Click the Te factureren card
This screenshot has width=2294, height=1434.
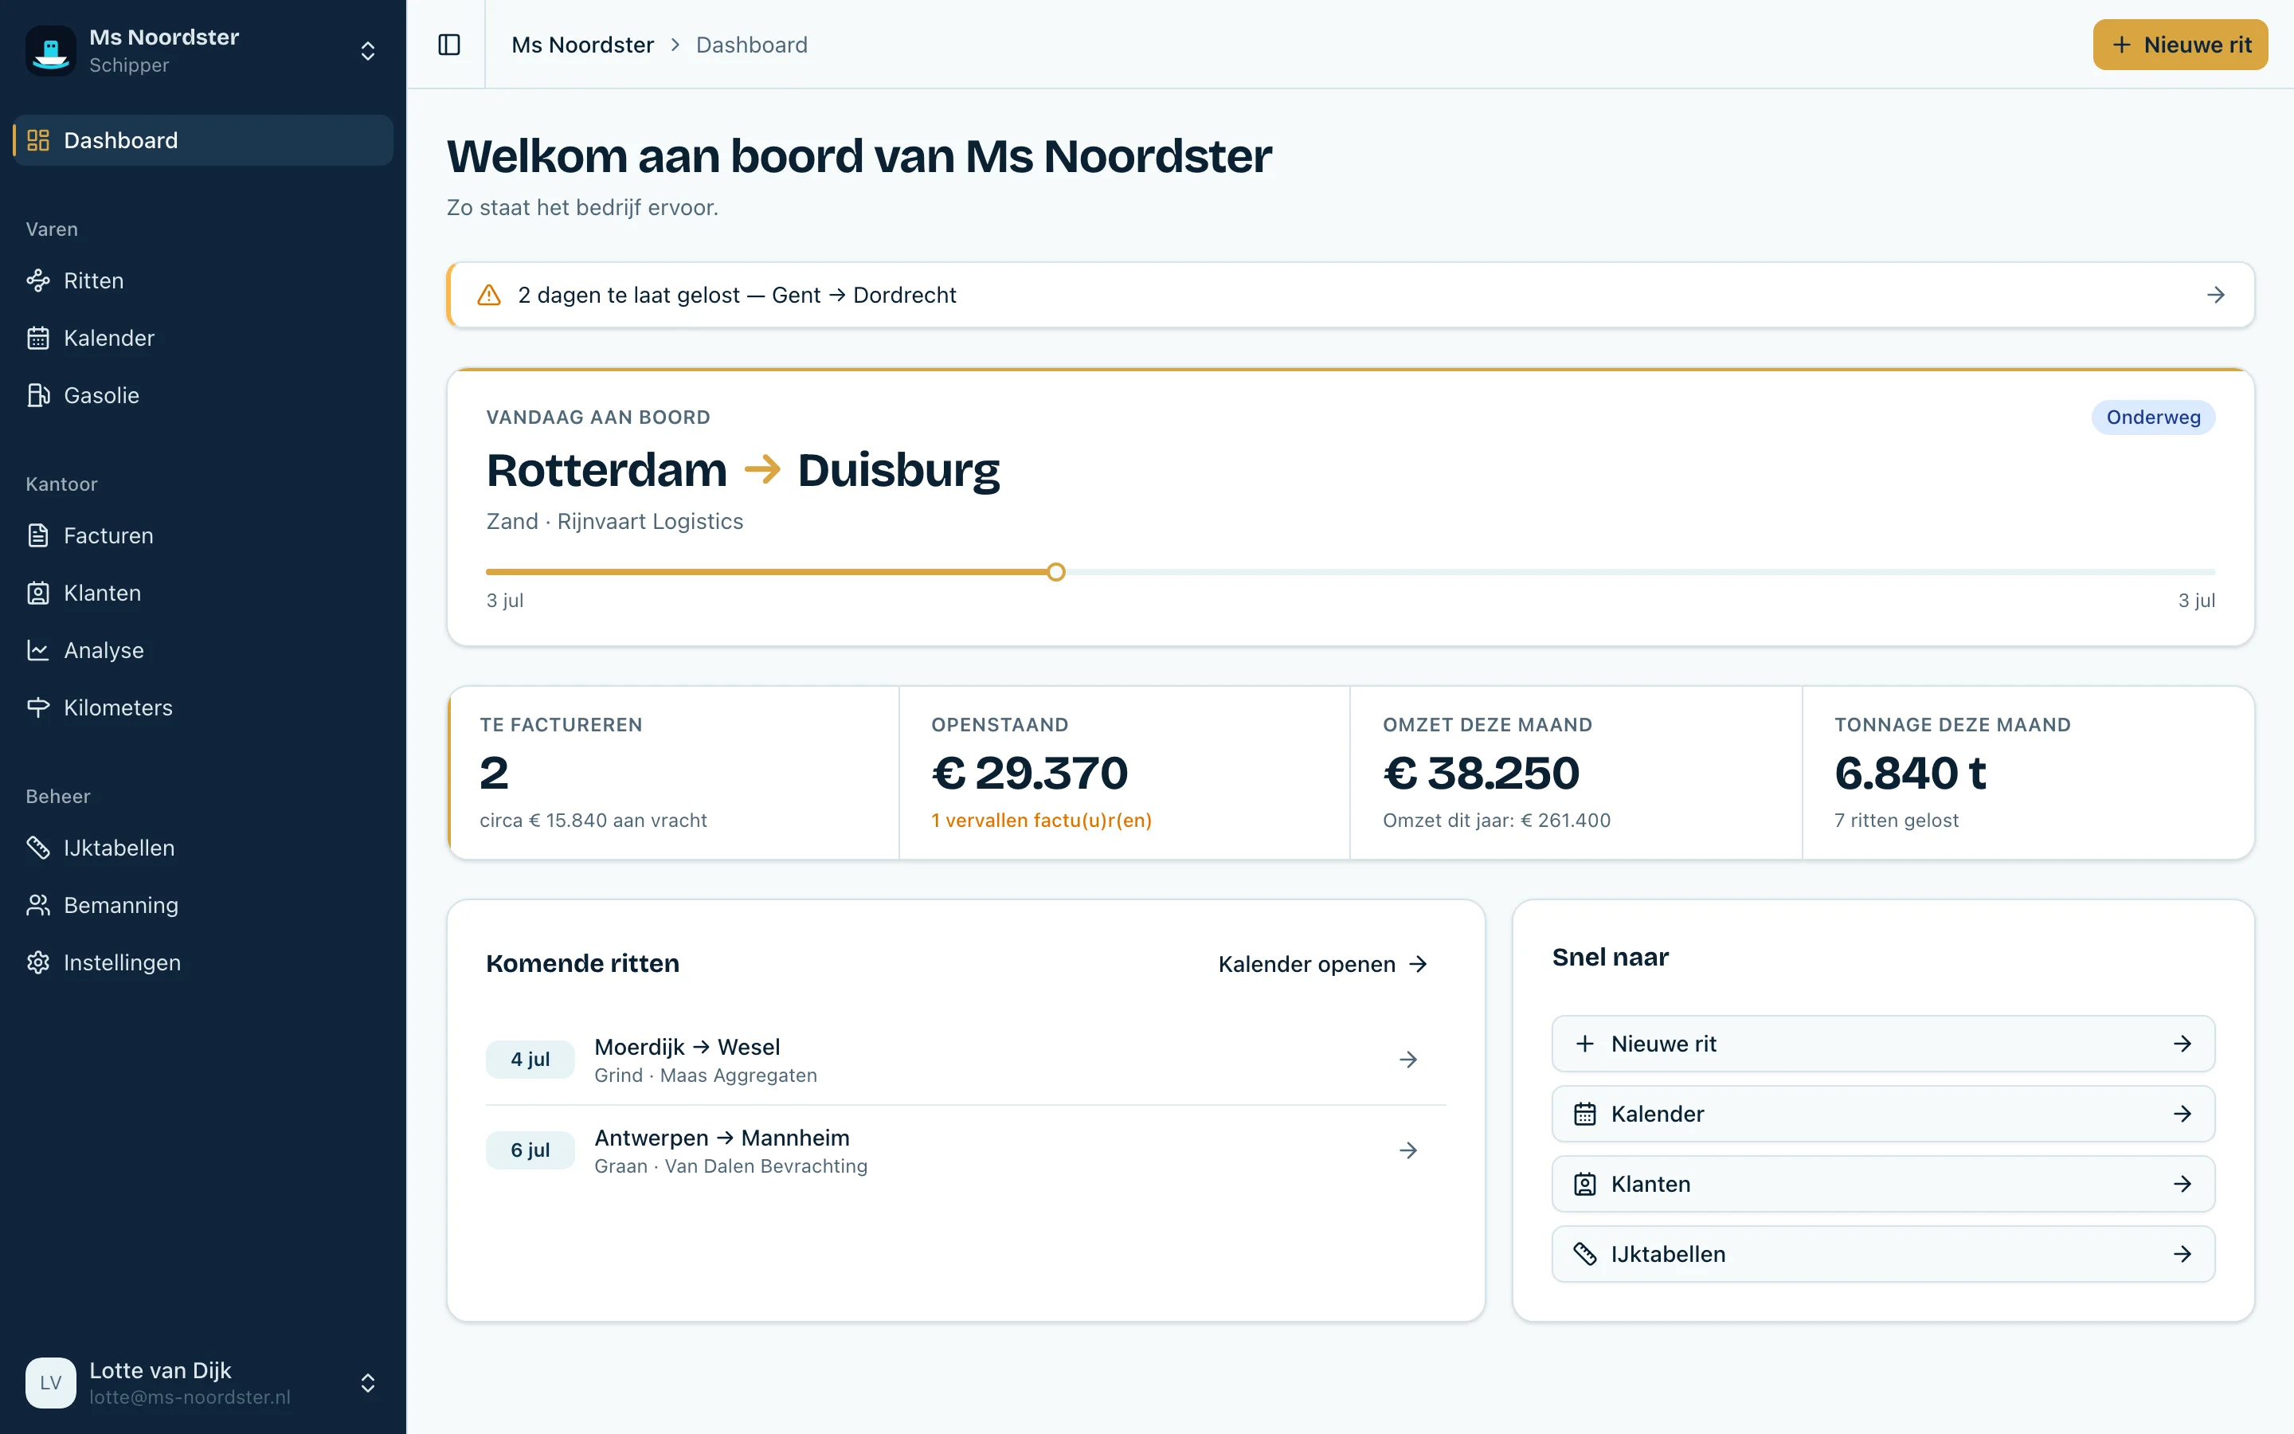[673, 773]
